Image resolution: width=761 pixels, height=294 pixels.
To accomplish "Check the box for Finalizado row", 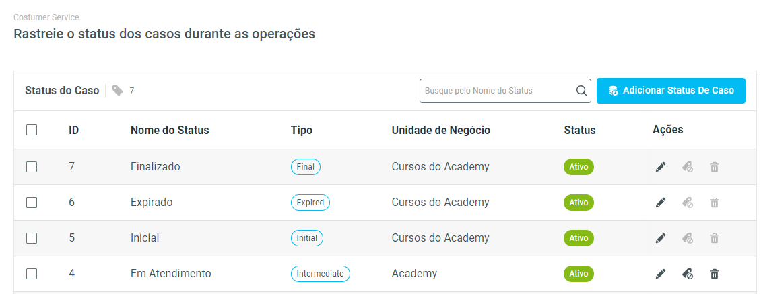I will (x=32, y=167).
